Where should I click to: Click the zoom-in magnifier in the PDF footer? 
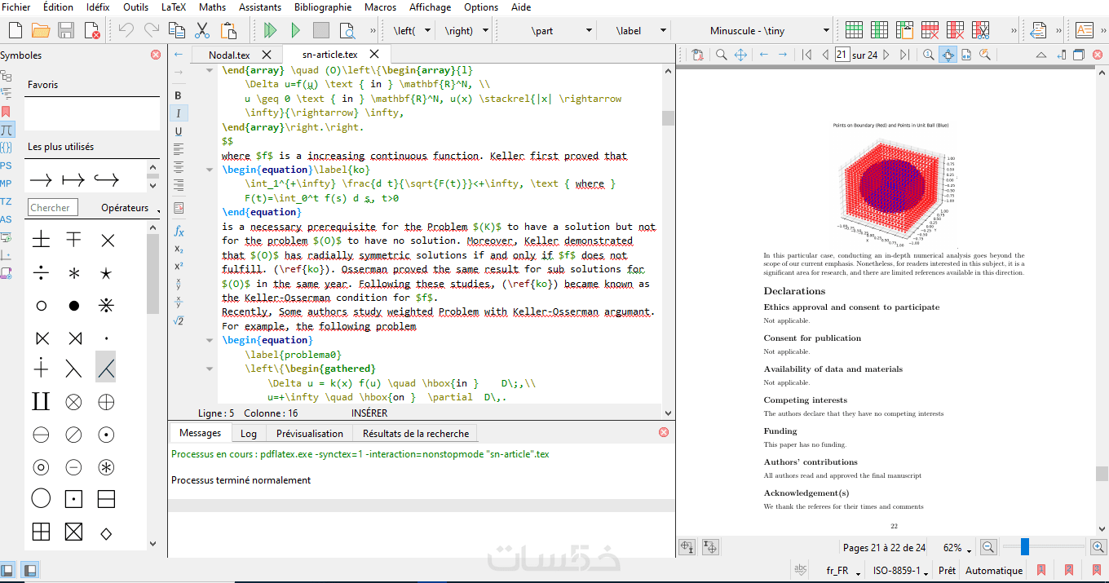click(x=1098, y=547)
